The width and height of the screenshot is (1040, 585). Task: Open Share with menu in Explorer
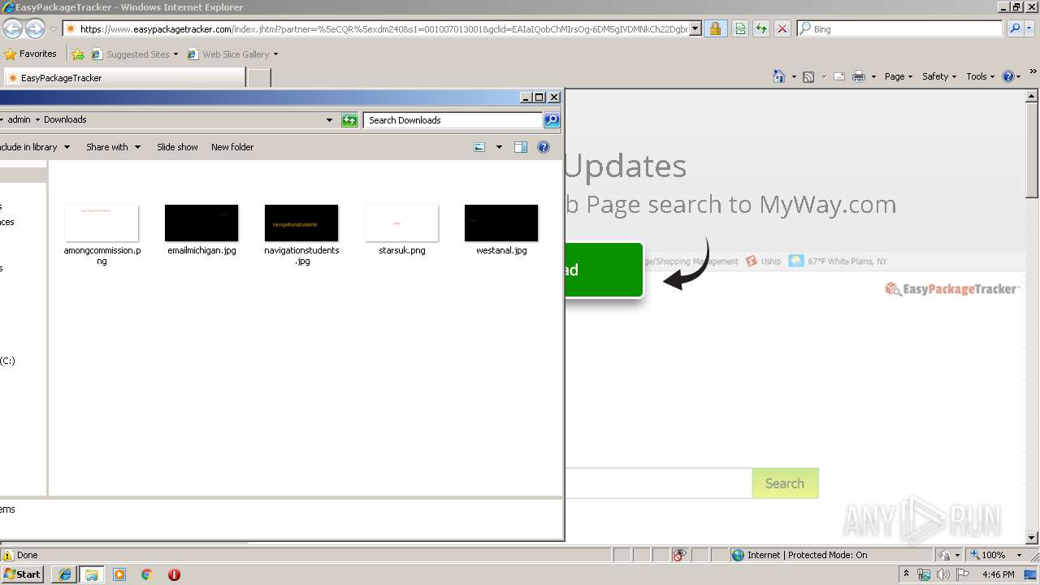click(113, 147)
